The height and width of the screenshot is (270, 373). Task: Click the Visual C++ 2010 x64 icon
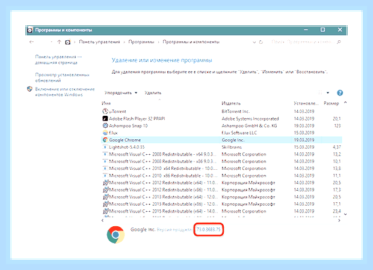pos(105,168)
